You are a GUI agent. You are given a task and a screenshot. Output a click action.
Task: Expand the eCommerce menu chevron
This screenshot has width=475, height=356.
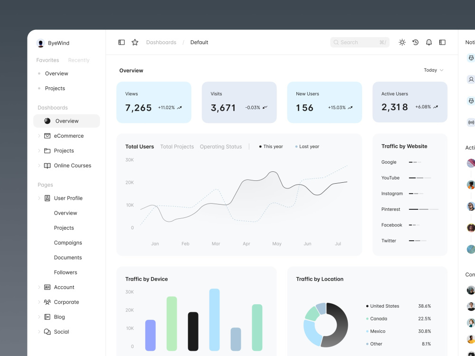pos(39,136)
